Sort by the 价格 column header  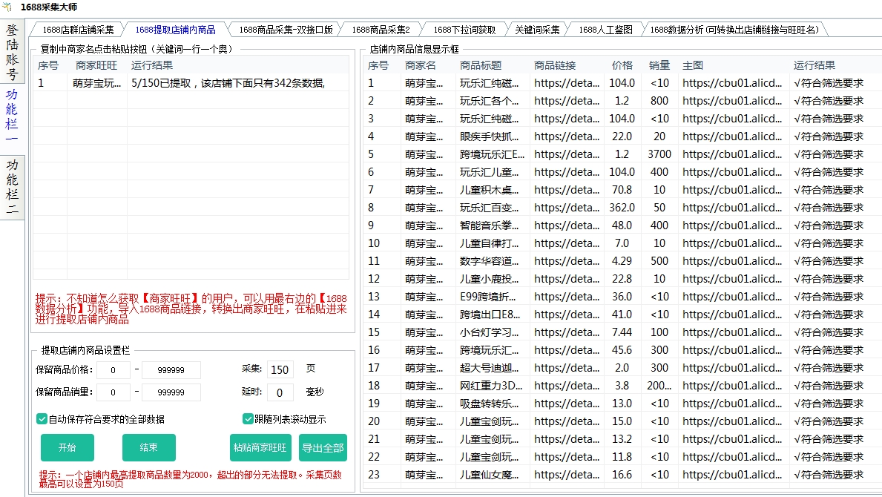[x=622, y=65]
